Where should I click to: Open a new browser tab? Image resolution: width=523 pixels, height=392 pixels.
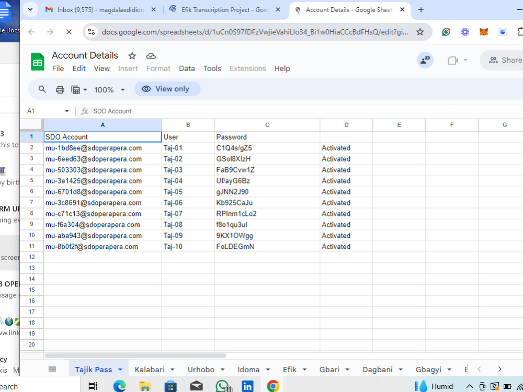421,9
